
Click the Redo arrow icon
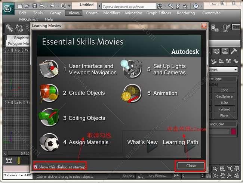(x=53, y=6)
